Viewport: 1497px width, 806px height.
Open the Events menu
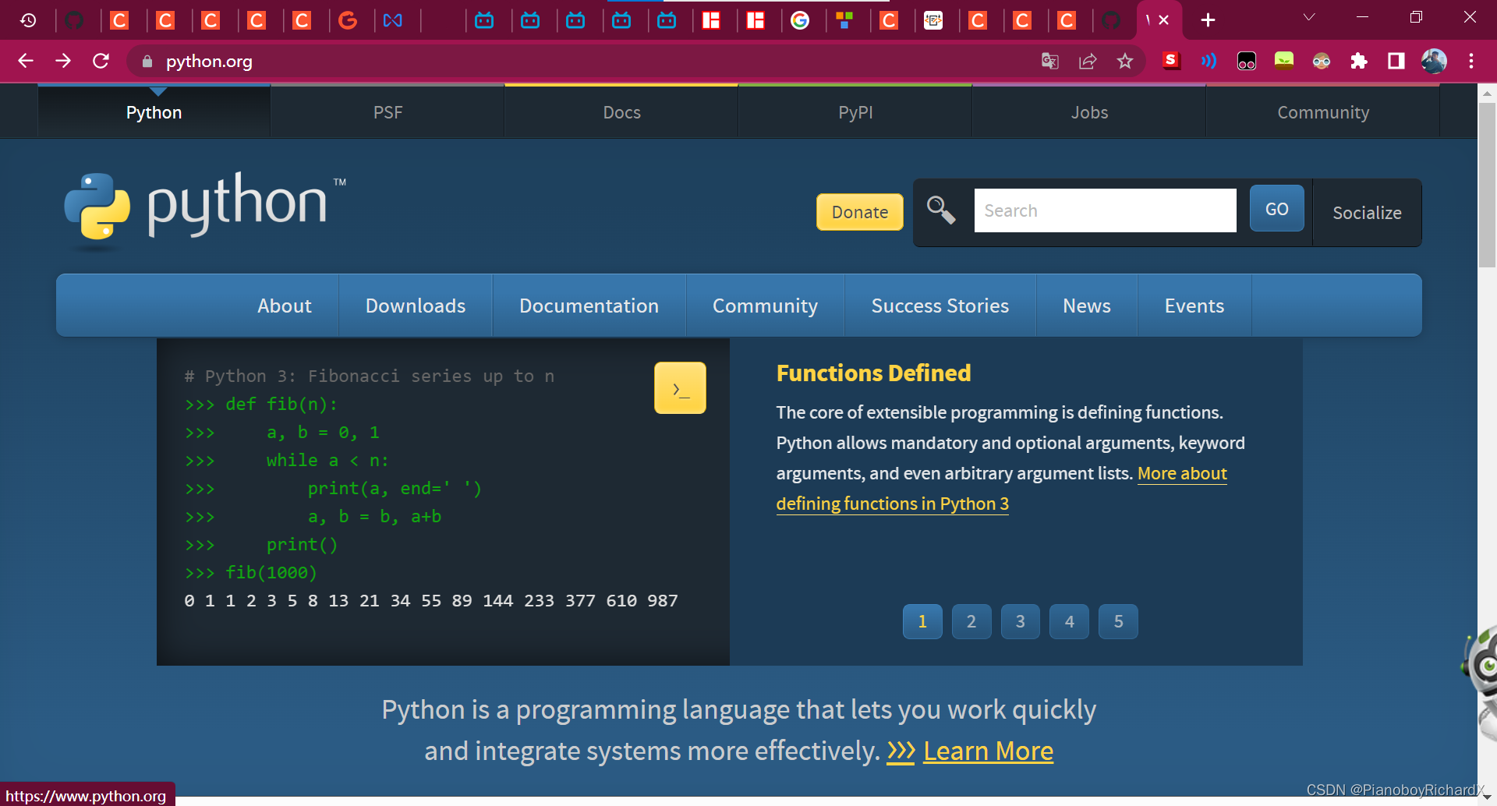(1194, 306)
